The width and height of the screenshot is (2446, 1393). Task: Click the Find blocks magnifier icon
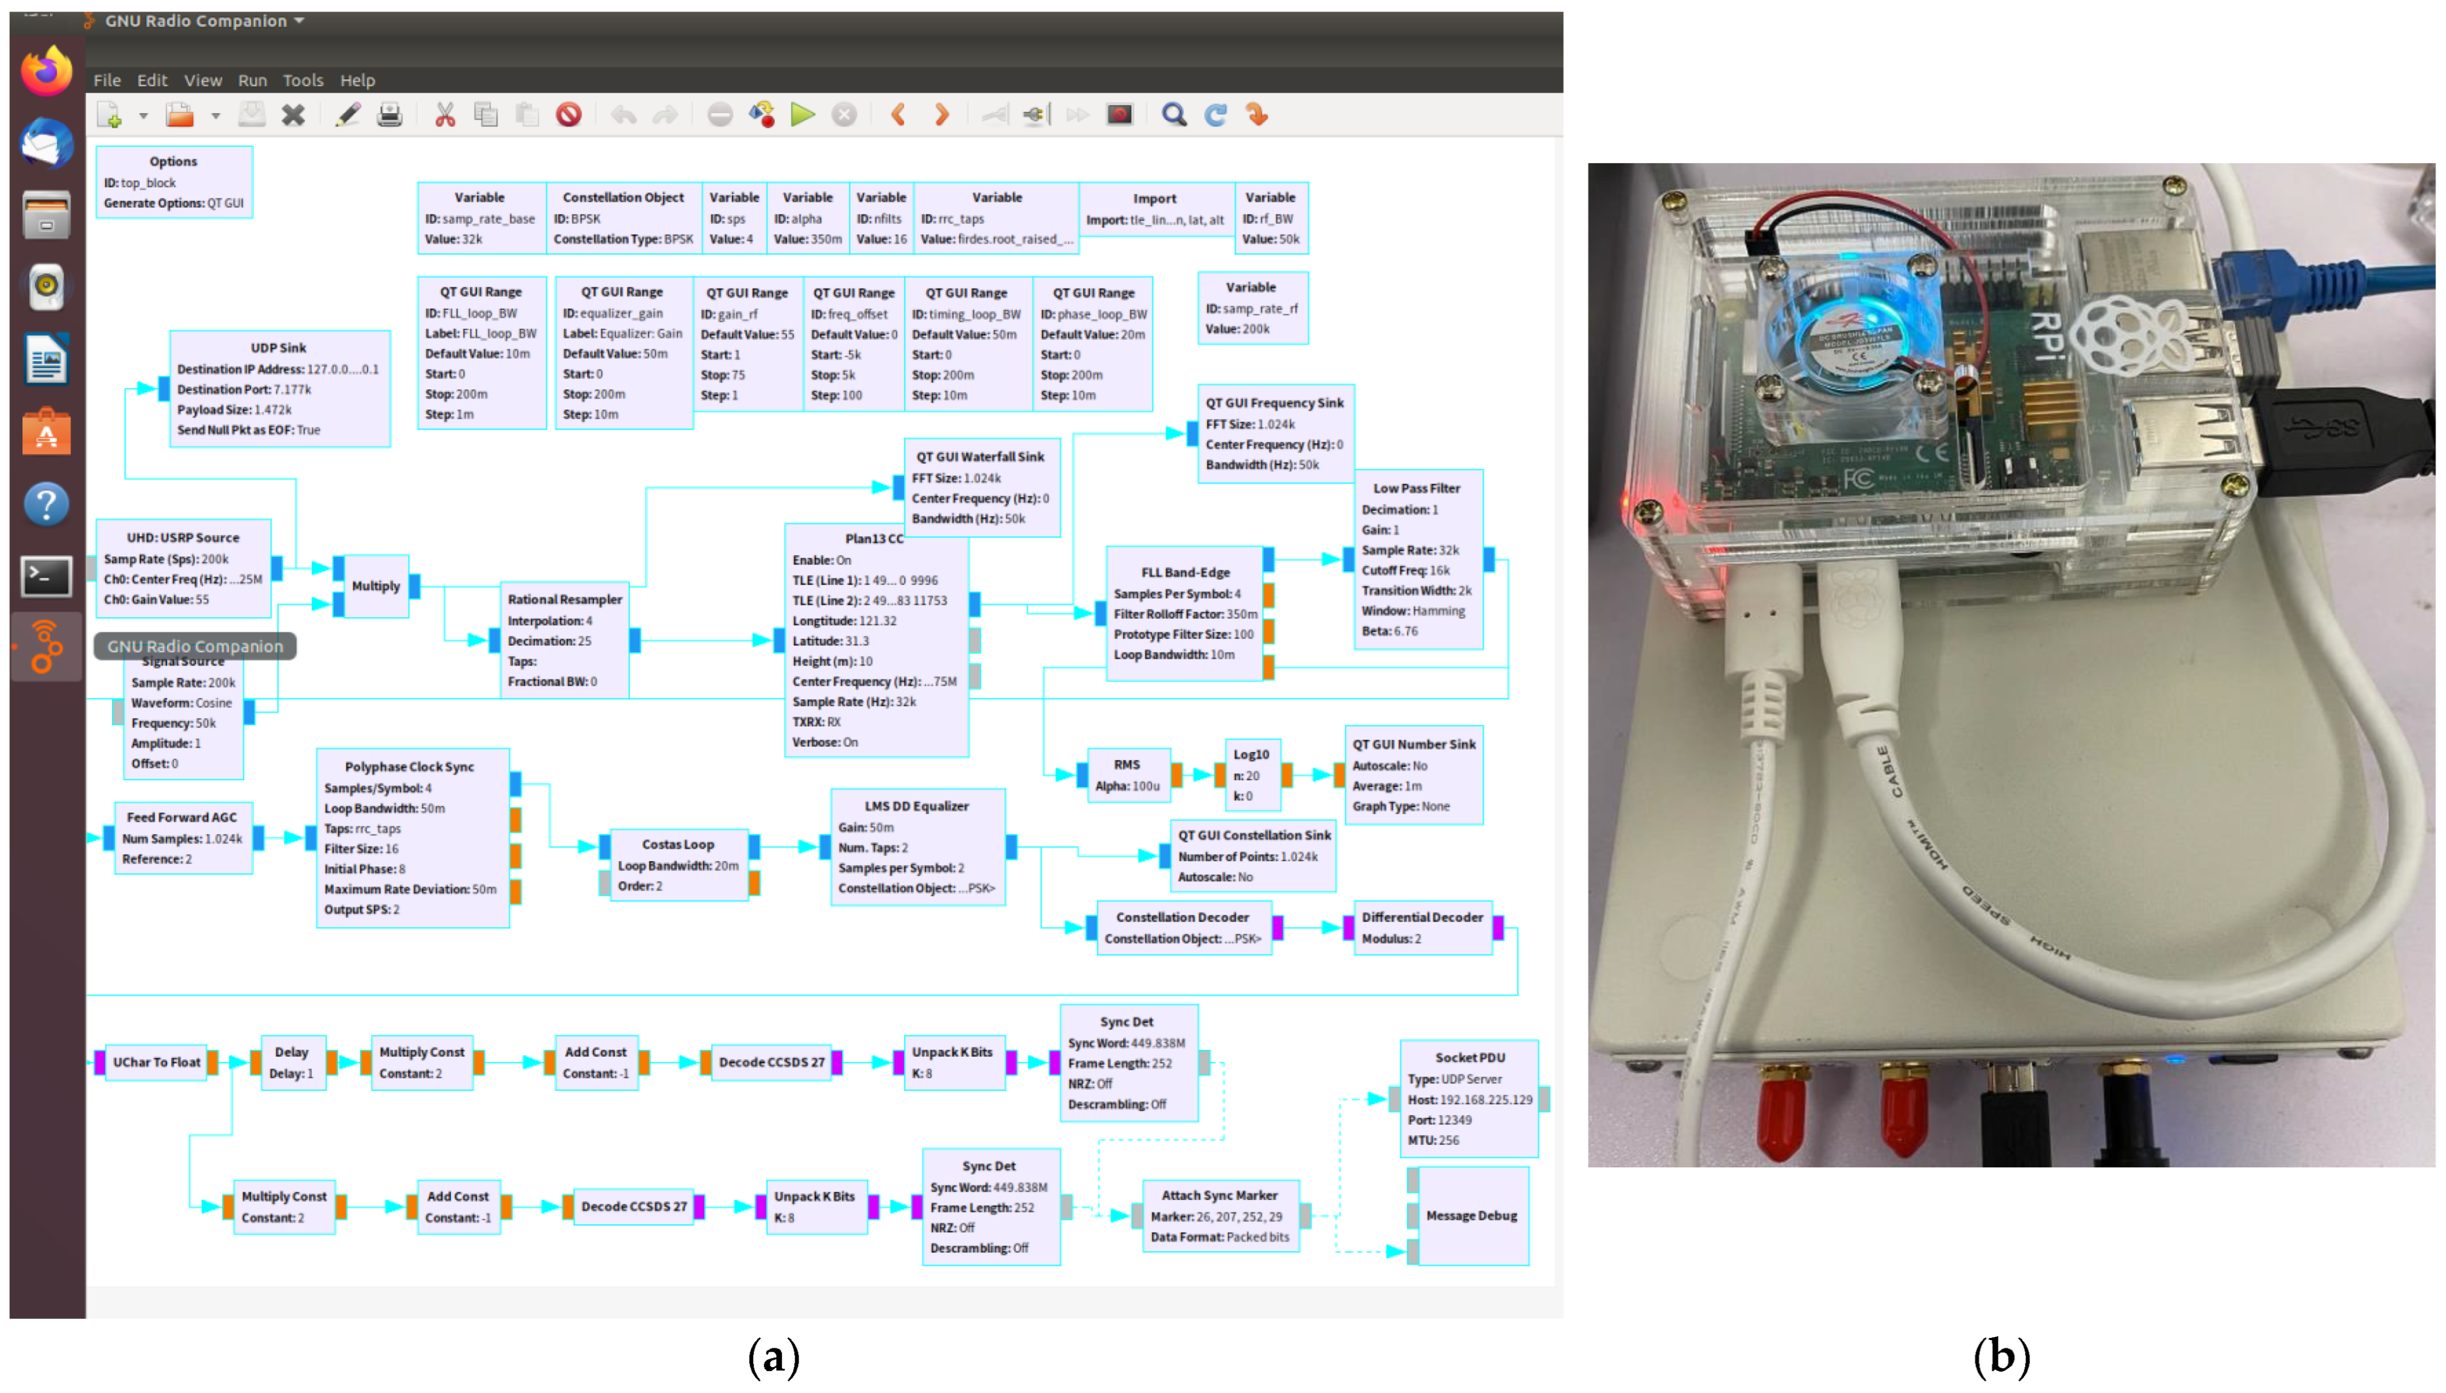tap(1173, 116)
